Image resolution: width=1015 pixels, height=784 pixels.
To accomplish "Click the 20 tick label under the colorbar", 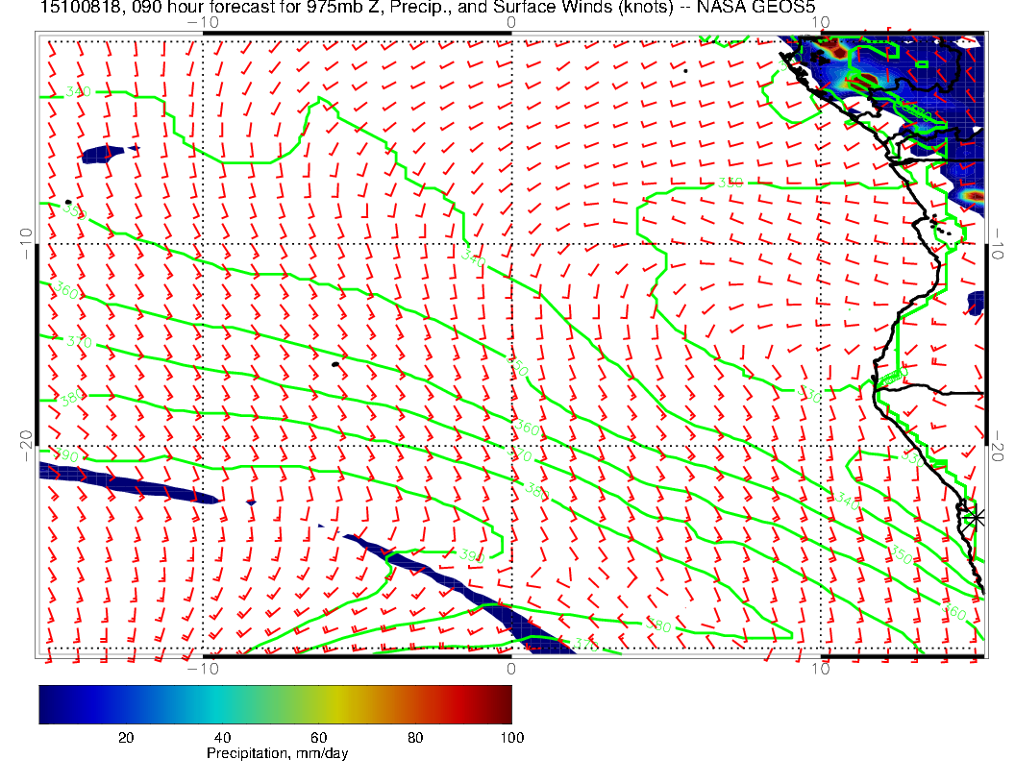I will (125, 738).
